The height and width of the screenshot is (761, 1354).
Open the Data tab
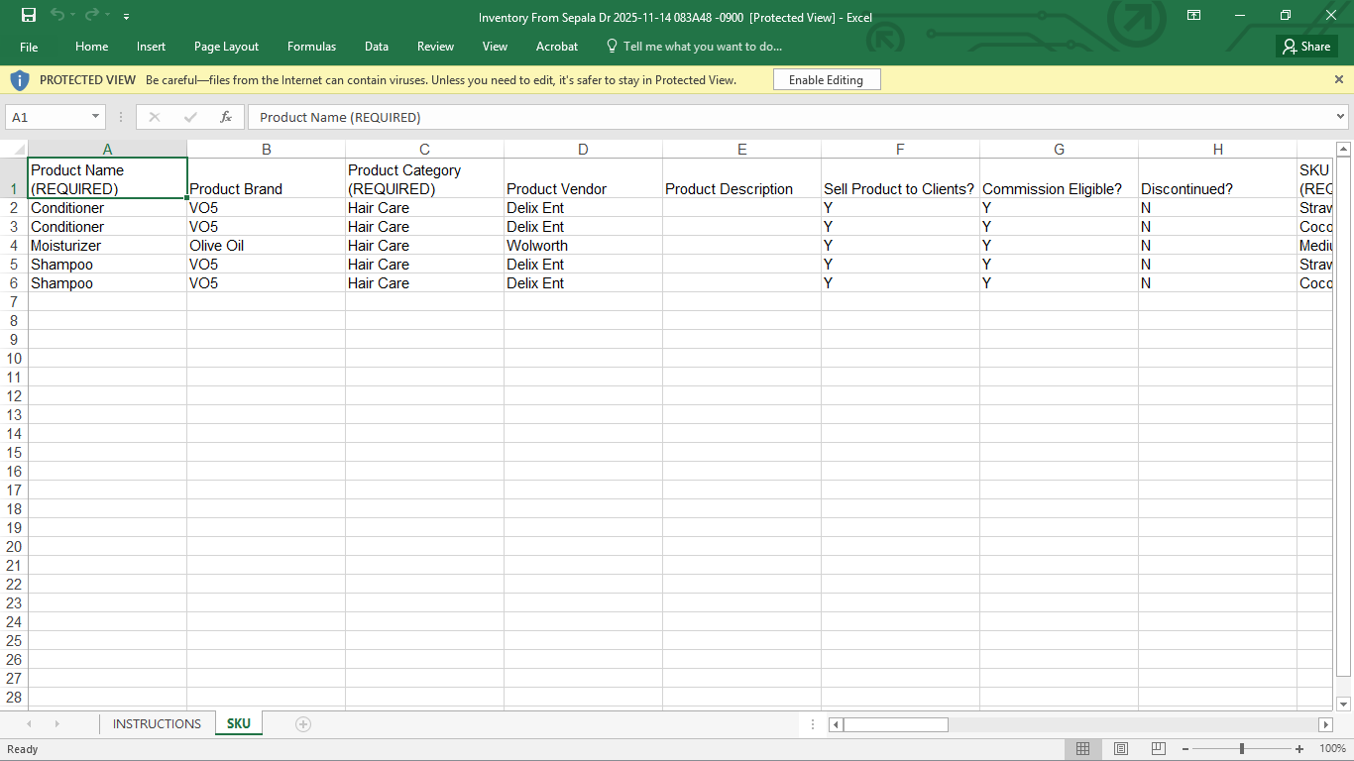point(377,47)
